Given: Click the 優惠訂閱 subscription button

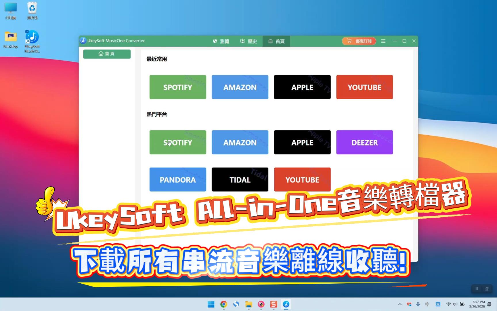Looking at the screenshot, I should pos(359,41).
